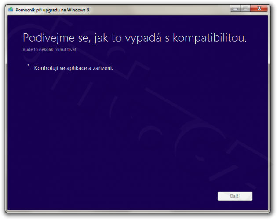Minimize the Pomocník při upgradu window

click(x=235, y=8)
